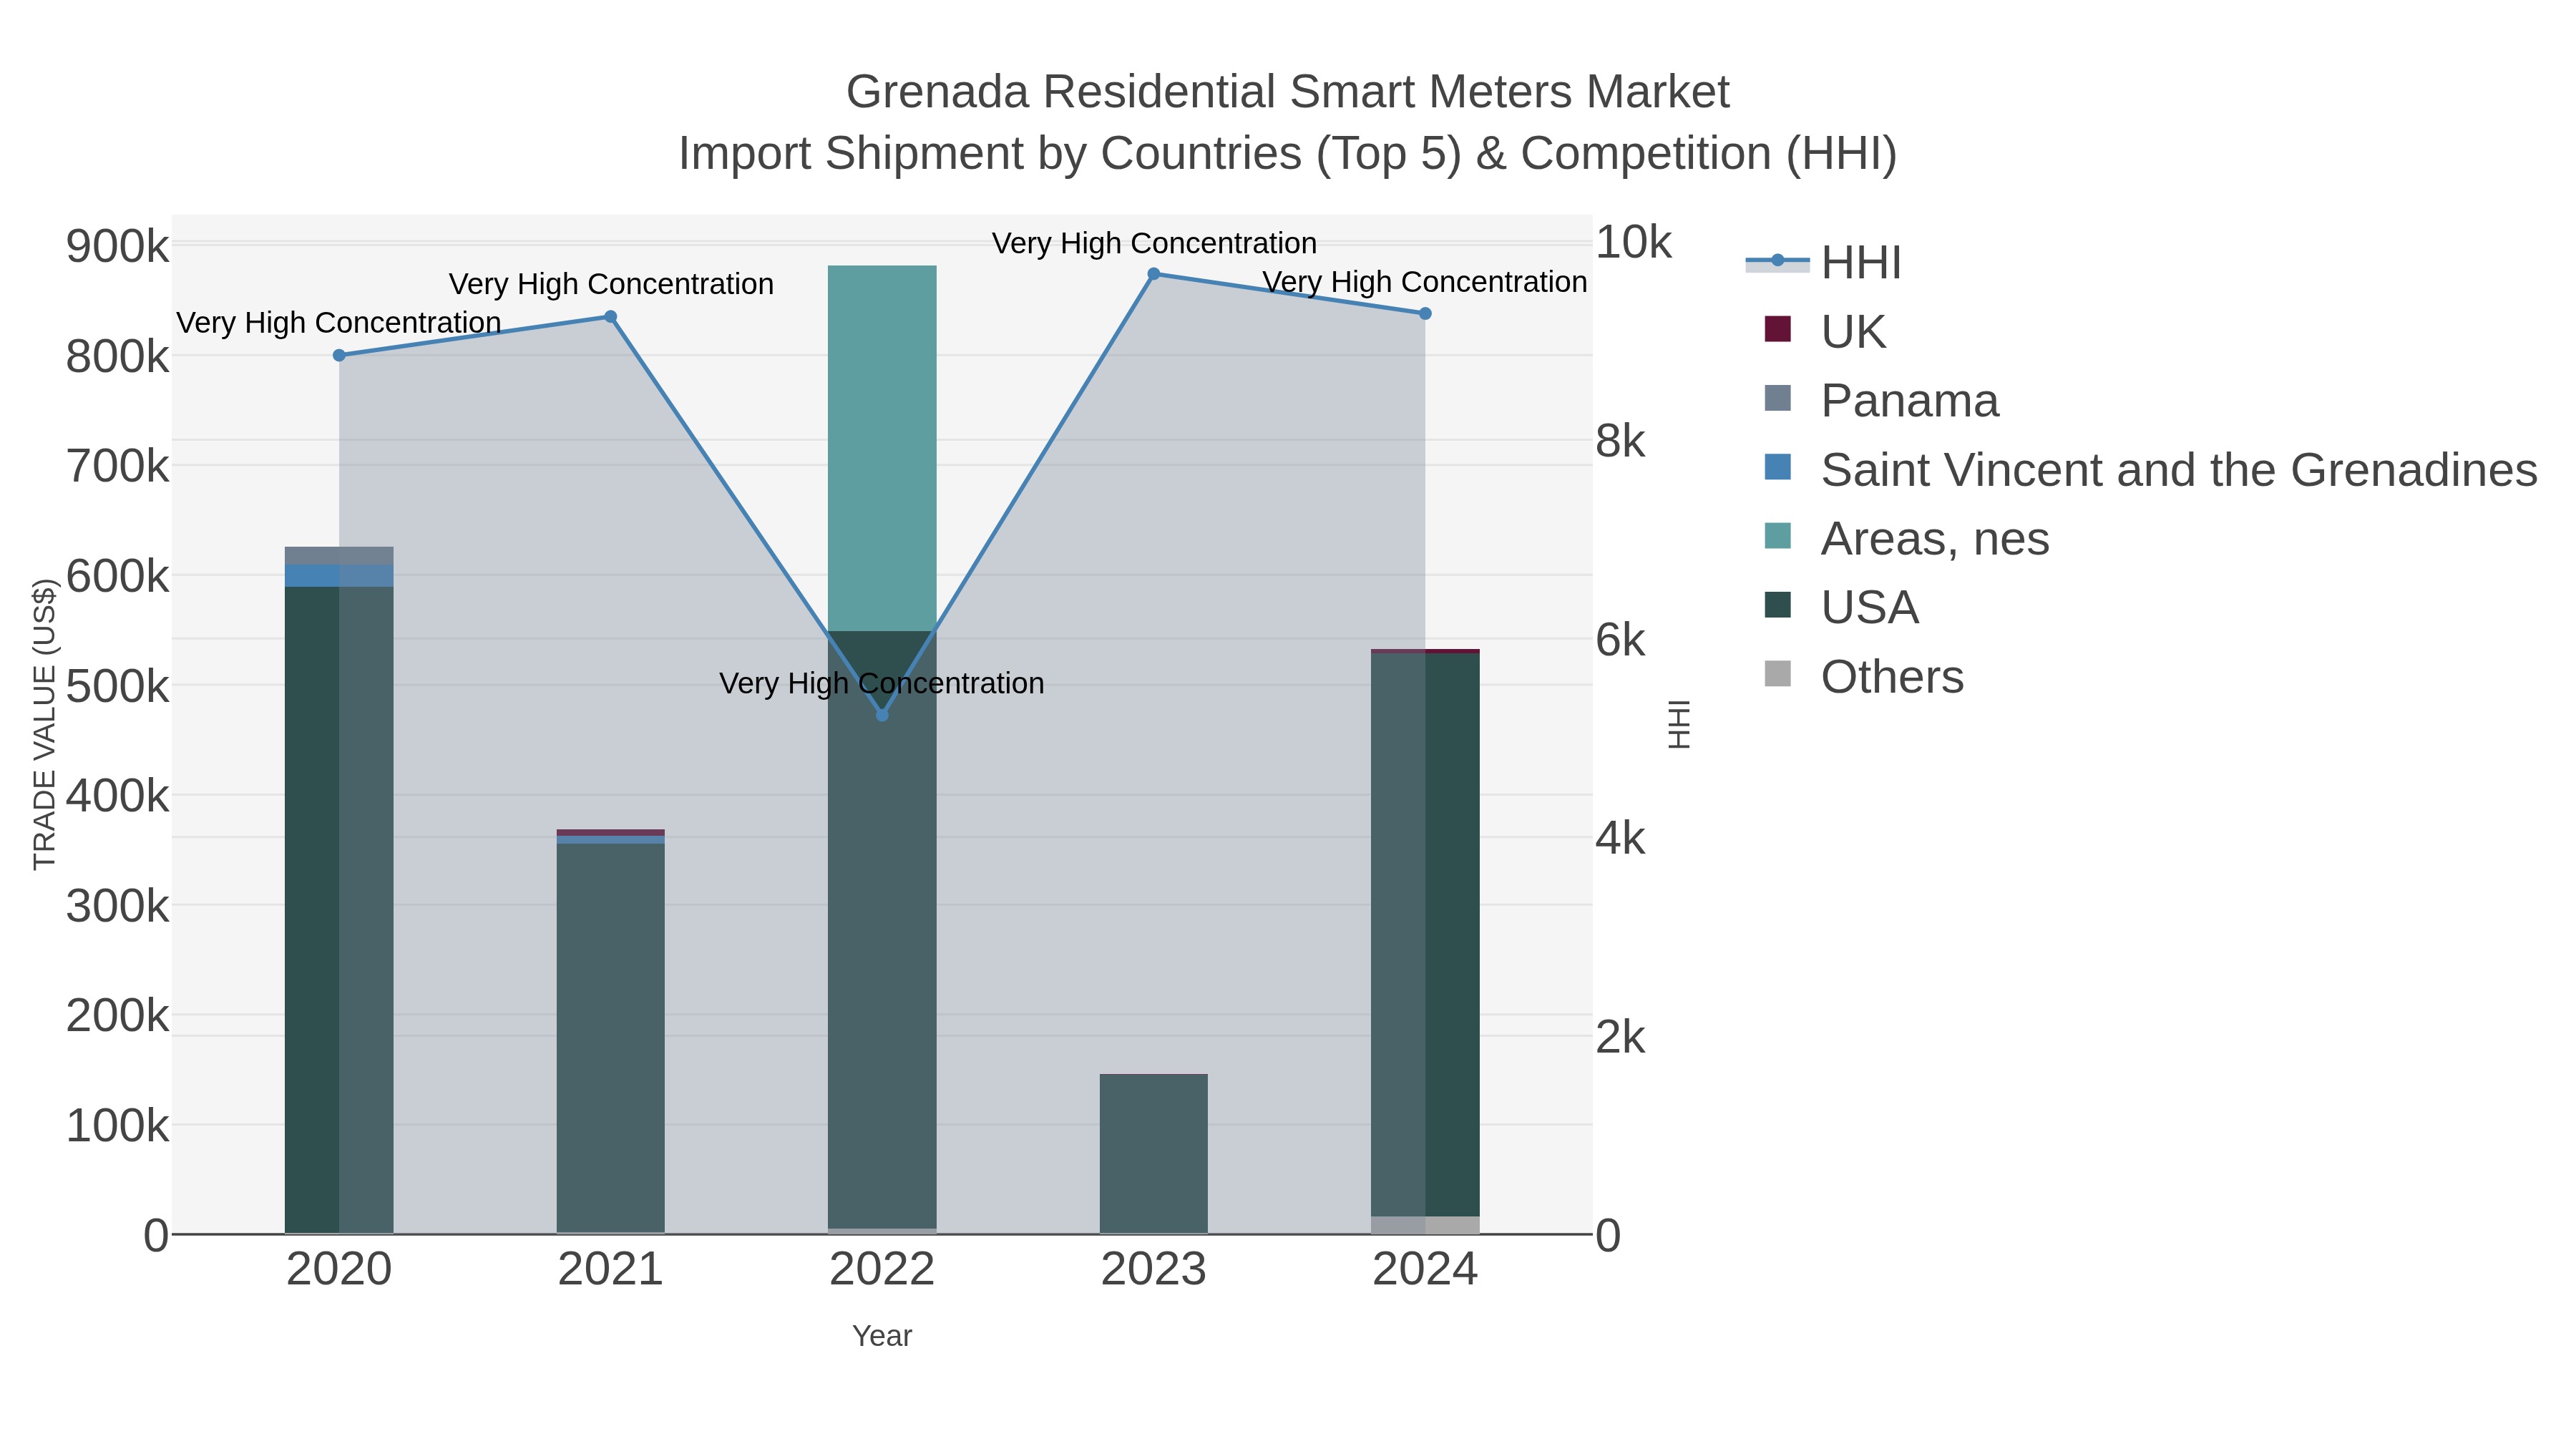Click the Panama gray-blue legend swatch

[x=1778, y=398]
